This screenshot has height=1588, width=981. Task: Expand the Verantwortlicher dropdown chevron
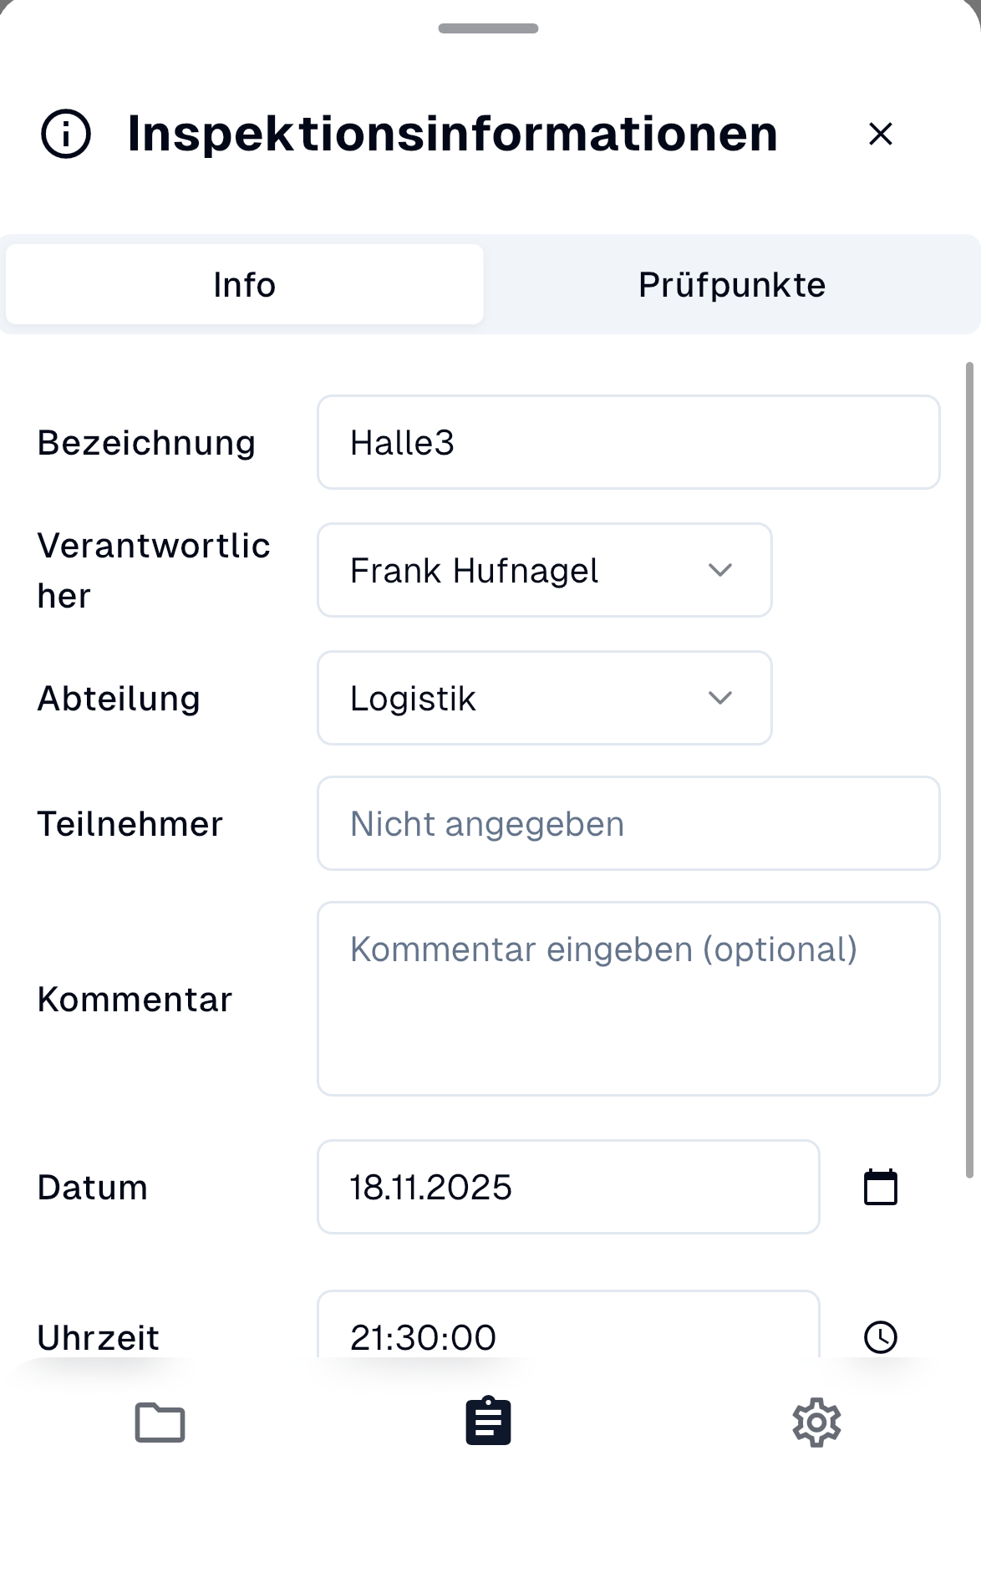(x=721, y=570)
